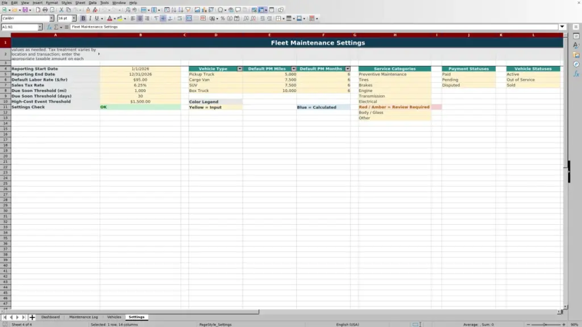Open sidebar settings hamburger menu
This screenshot has height=327, width=582.
[x=576, y=27]
